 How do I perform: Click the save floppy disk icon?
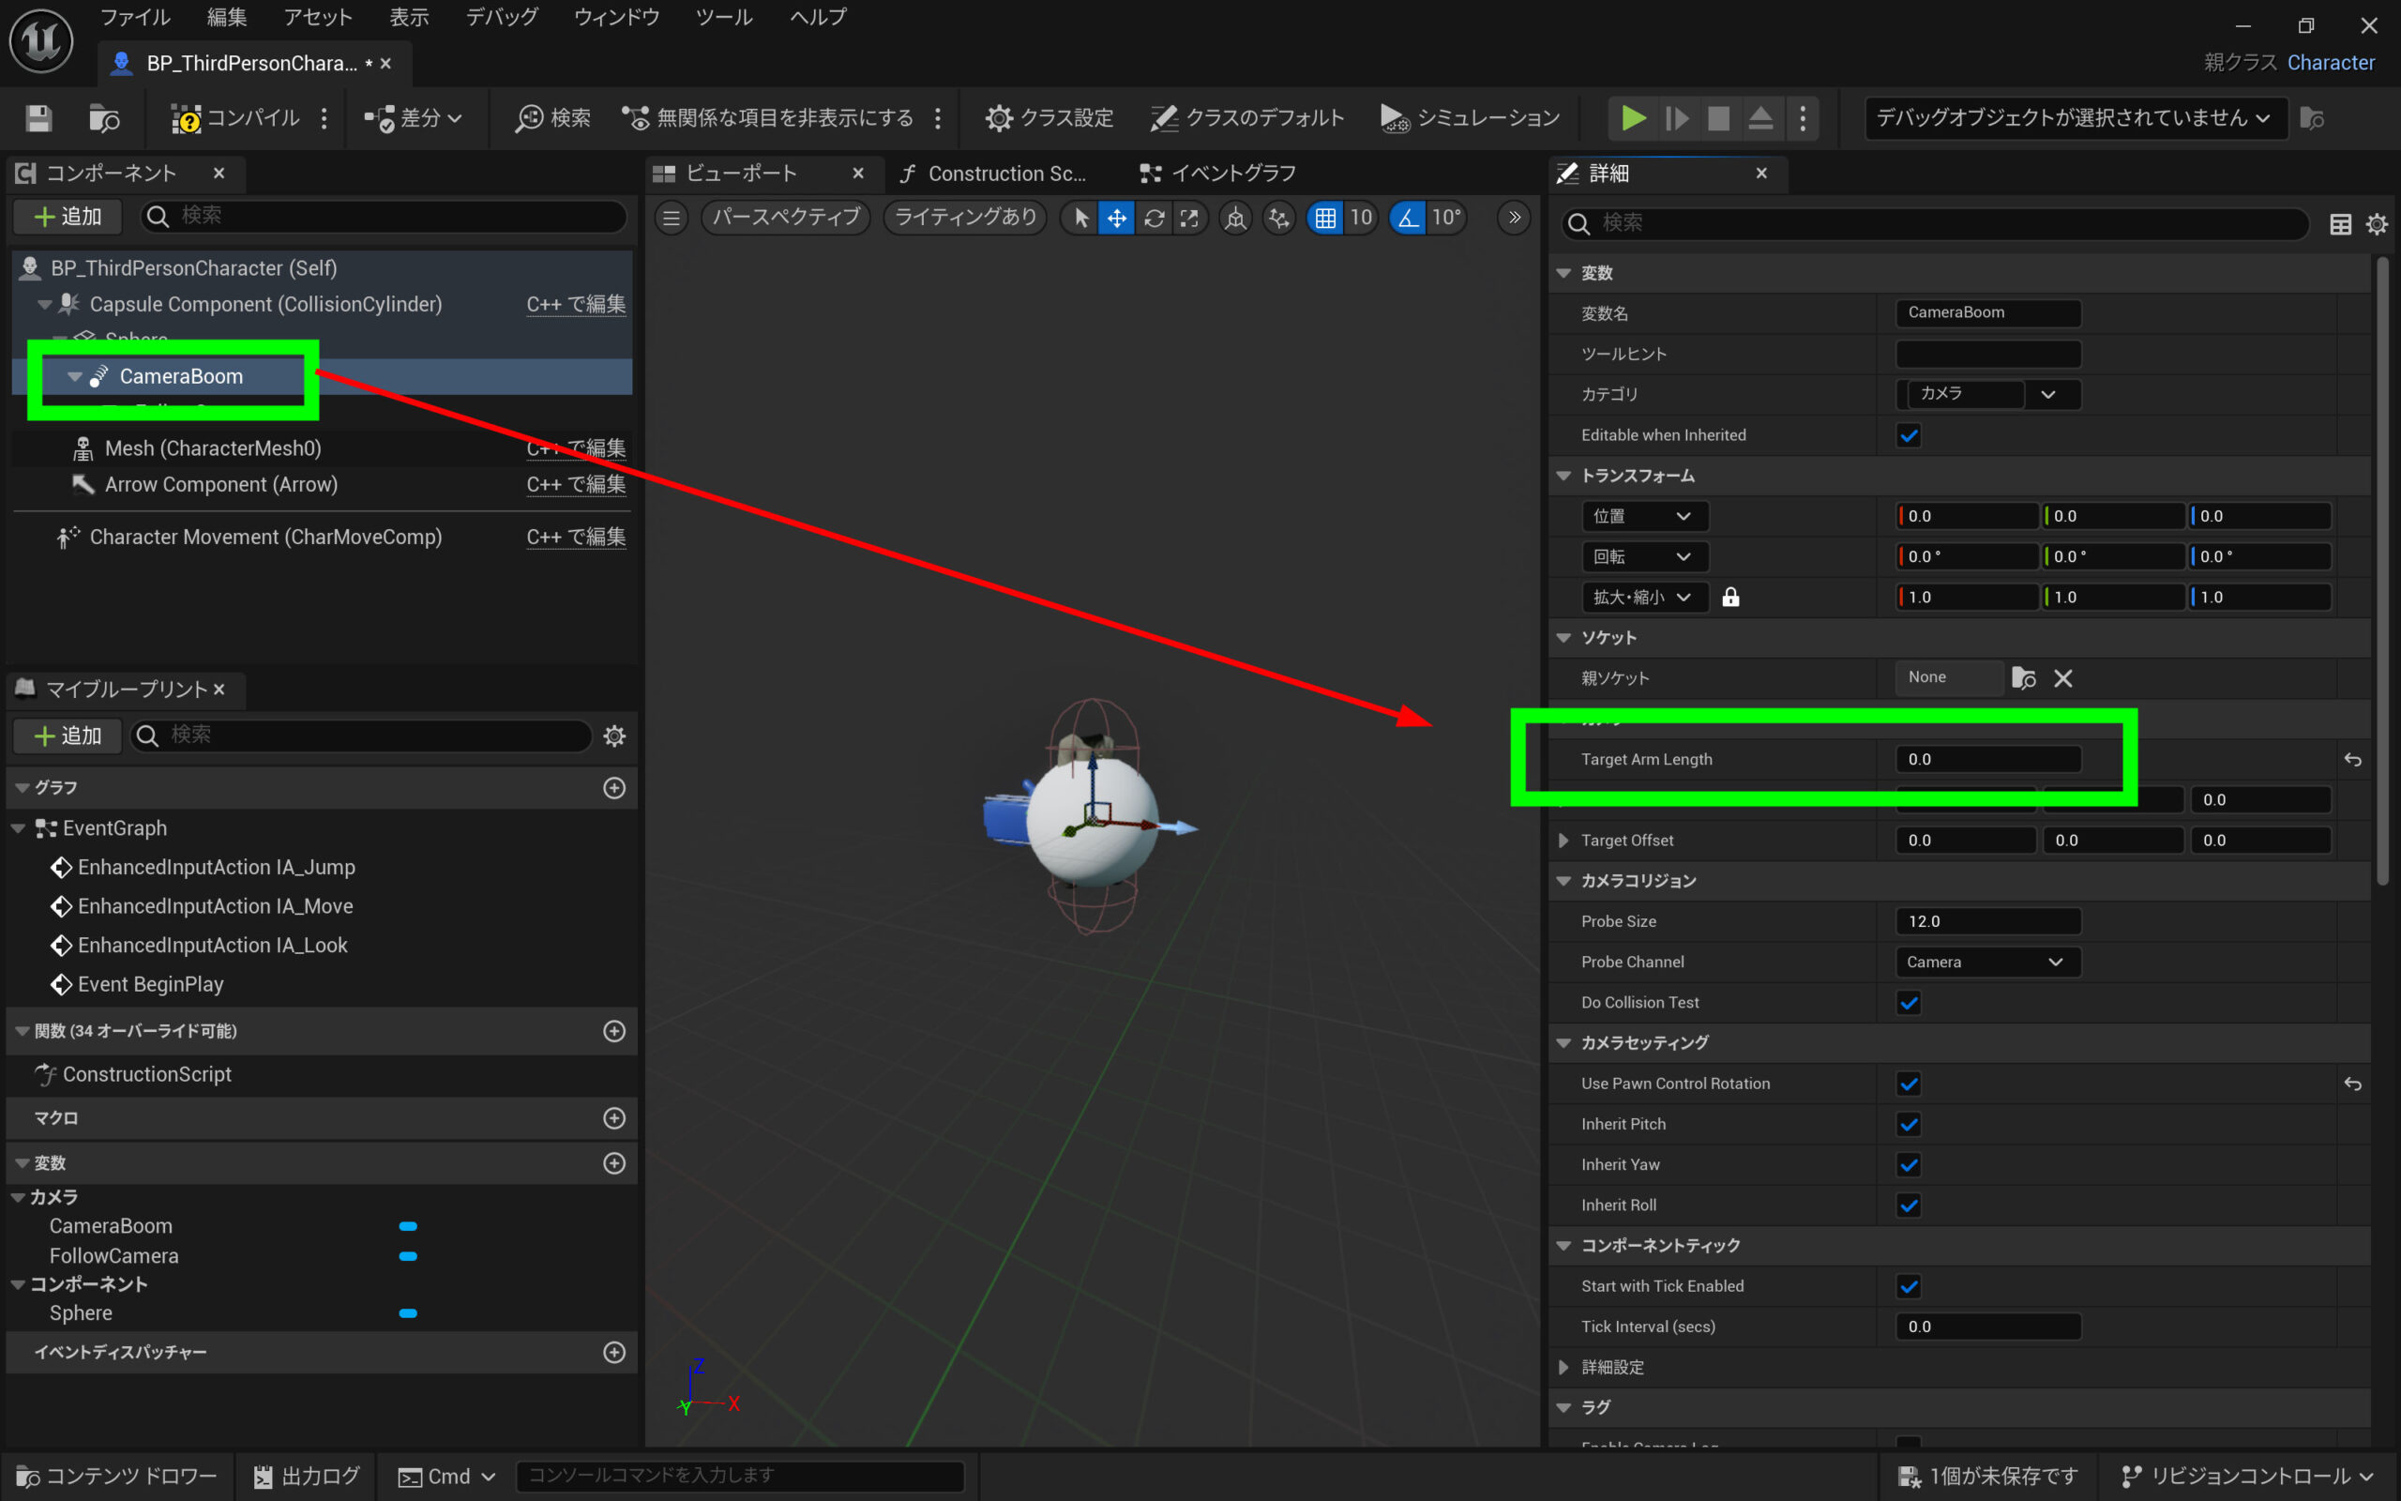38,118
